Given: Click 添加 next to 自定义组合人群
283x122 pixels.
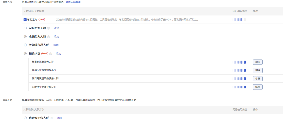Looking at the screenshot, I should click(59, 118).
